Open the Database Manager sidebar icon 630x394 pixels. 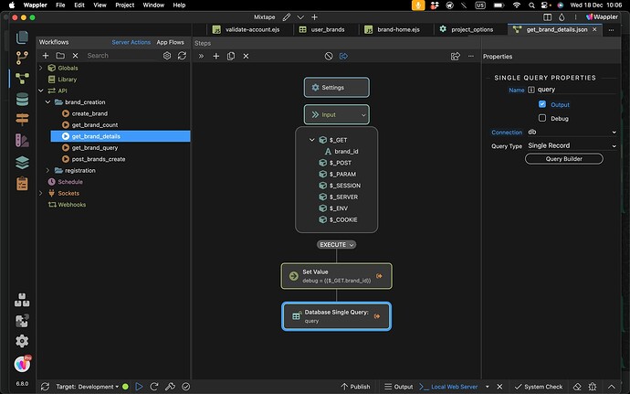(22, 99)
